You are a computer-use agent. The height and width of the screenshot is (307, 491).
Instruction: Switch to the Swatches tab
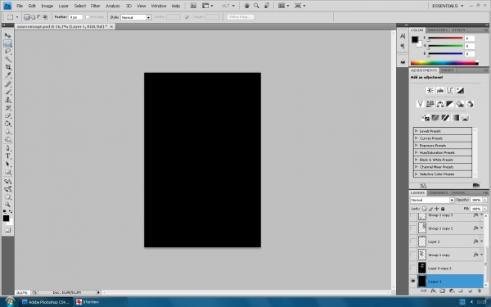pyautogui.click(x=438, y=30)
